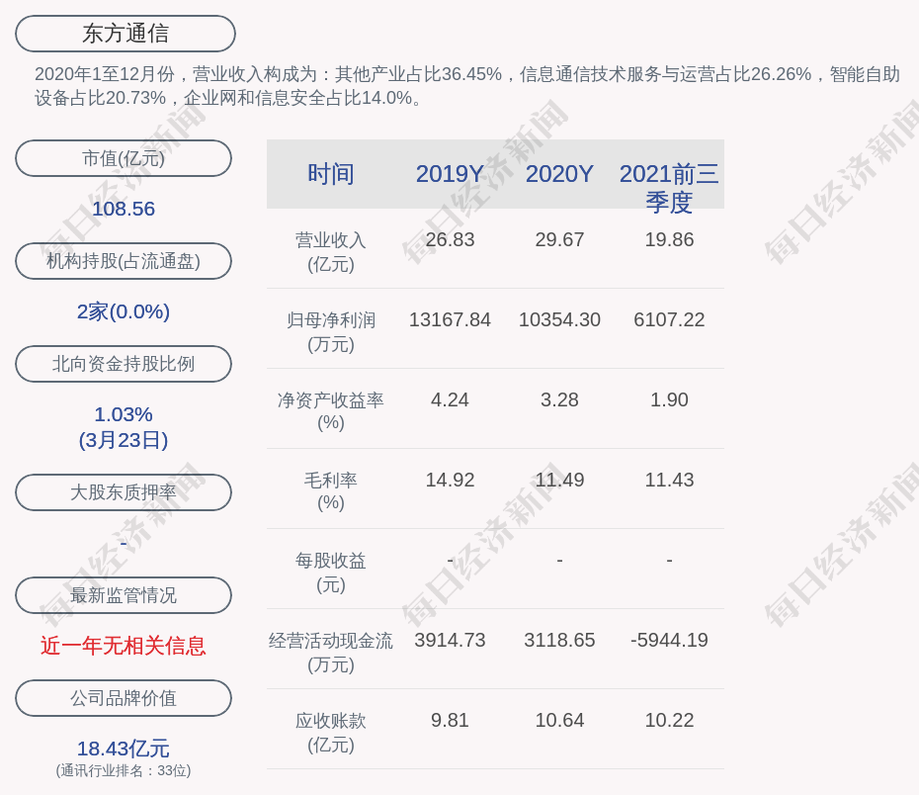Select the 营业收入 row label
The height and width of the screenshot is (795, 919).
[x=331, y=251]
